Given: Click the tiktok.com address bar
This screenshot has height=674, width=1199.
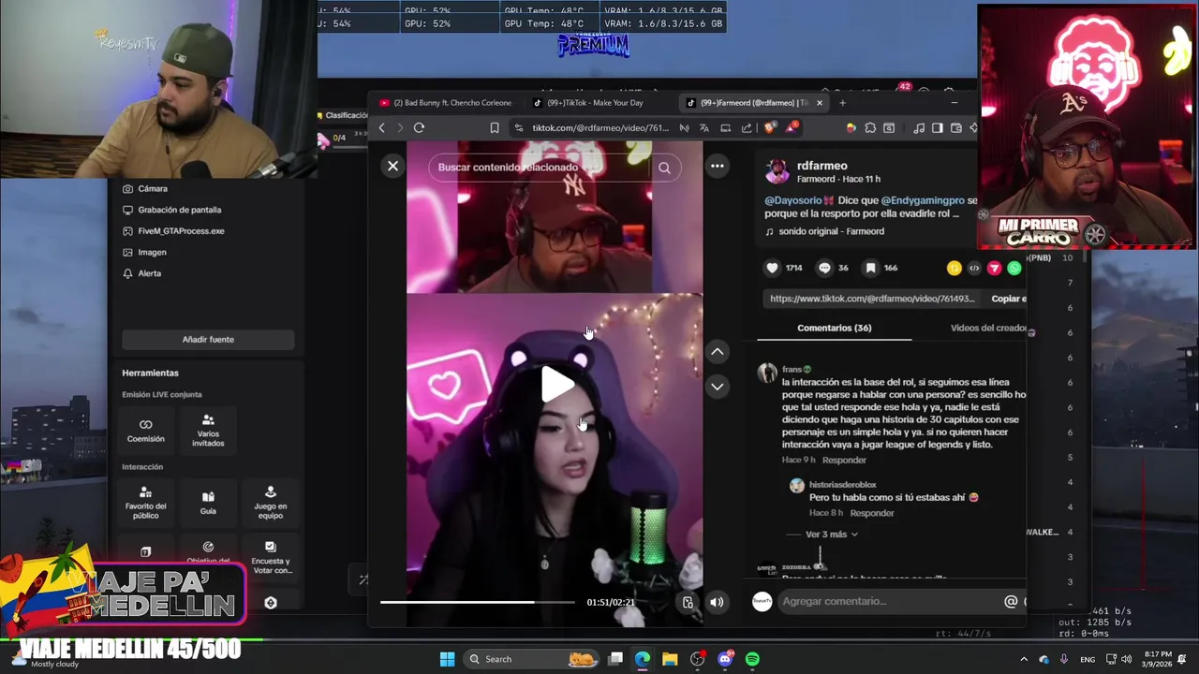Looking at the screenshot, I should pos(599,128).
